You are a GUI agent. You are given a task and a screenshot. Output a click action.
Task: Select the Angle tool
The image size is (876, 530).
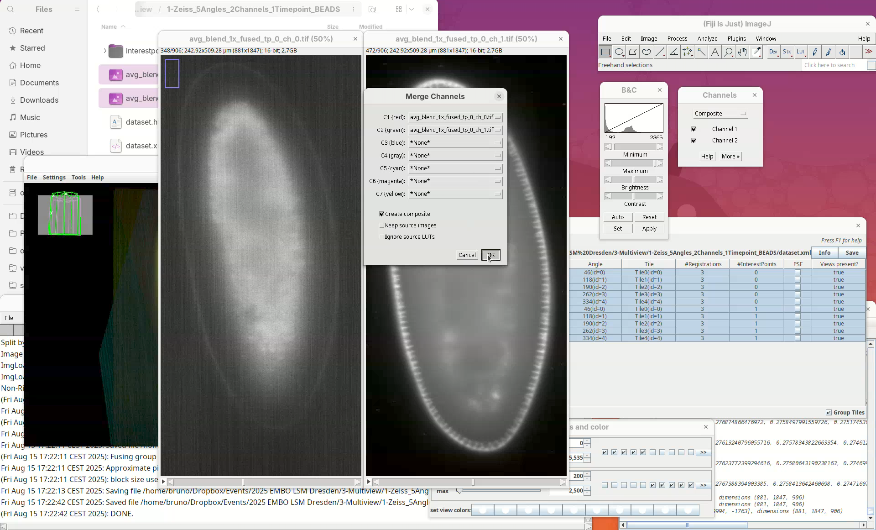[674, 52]
